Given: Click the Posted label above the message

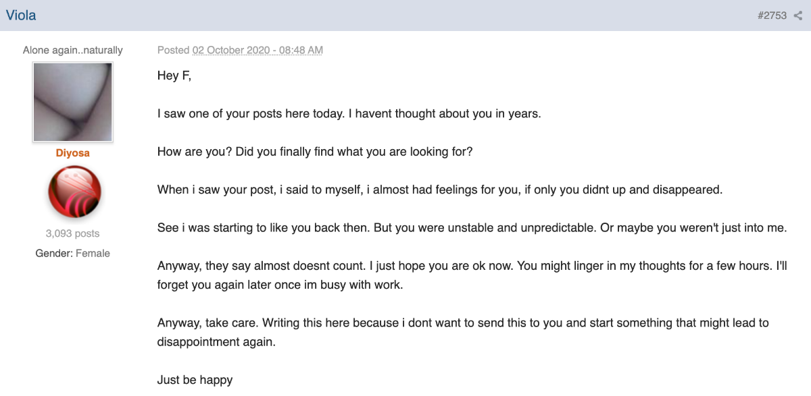Looking at the screenshot, I should [x=173, y=50].
